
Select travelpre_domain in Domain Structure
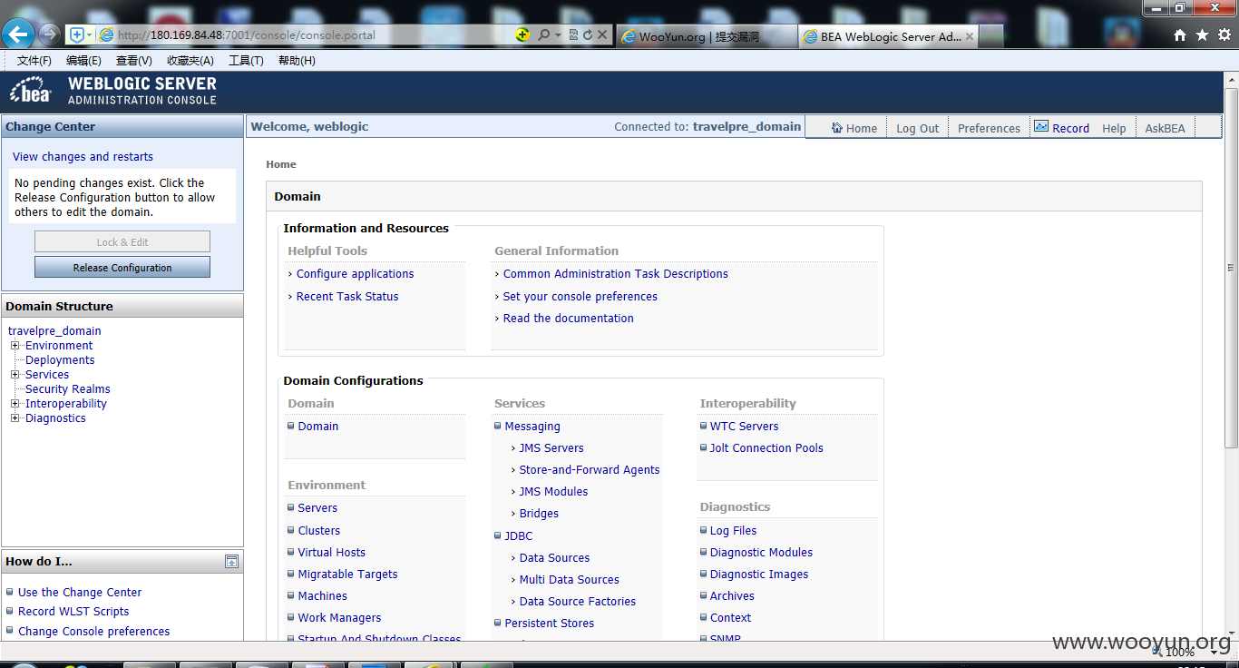(54, 331)
